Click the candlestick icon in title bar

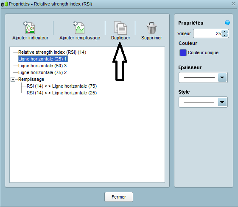point(4,4)
